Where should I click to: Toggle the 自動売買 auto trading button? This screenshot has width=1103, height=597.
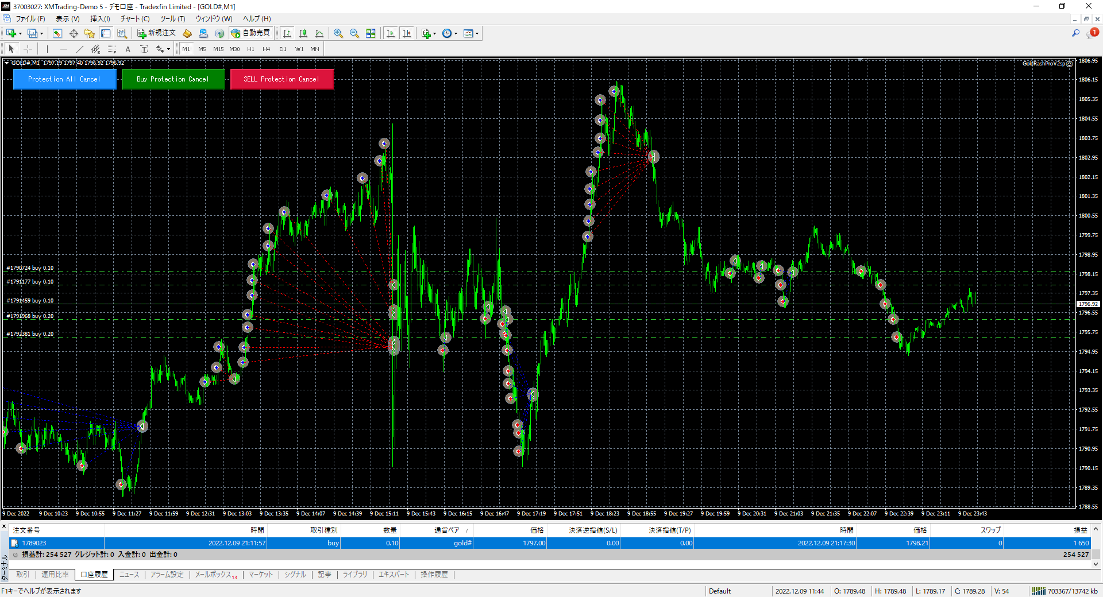(250, 33)
